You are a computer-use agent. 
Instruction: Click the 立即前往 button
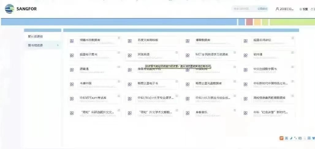(262, 9)
